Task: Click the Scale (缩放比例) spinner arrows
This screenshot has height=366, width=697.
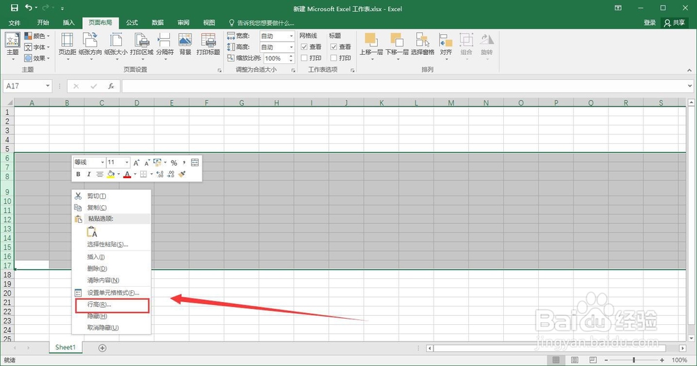Action: pyautogui.click(x=291, y=58)
